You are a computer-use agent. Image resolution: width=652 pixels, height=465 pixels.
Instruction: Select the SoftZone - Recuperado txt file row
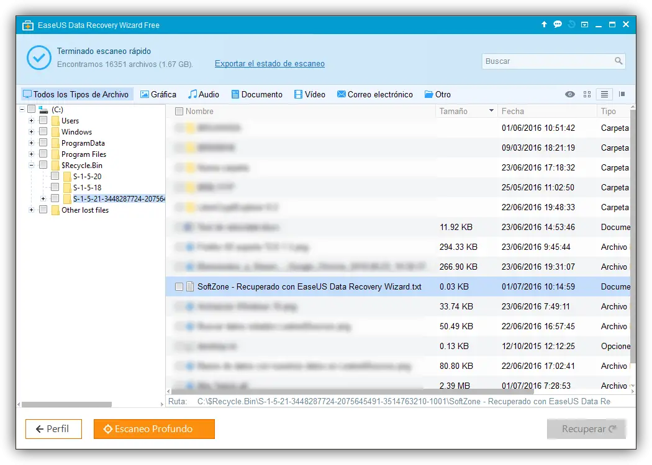pos(399,287)
